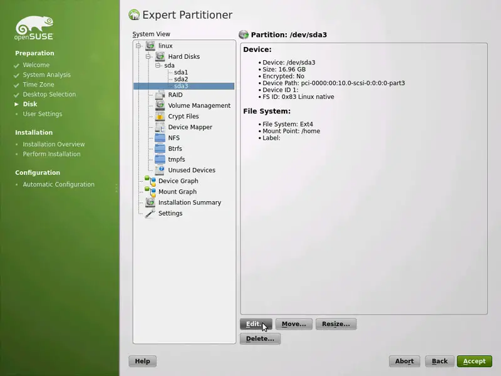Image resolution: width=501 pixels, height=376 pixels.
Task: Open the Installation Summary entry
Action: coord(189,202)
